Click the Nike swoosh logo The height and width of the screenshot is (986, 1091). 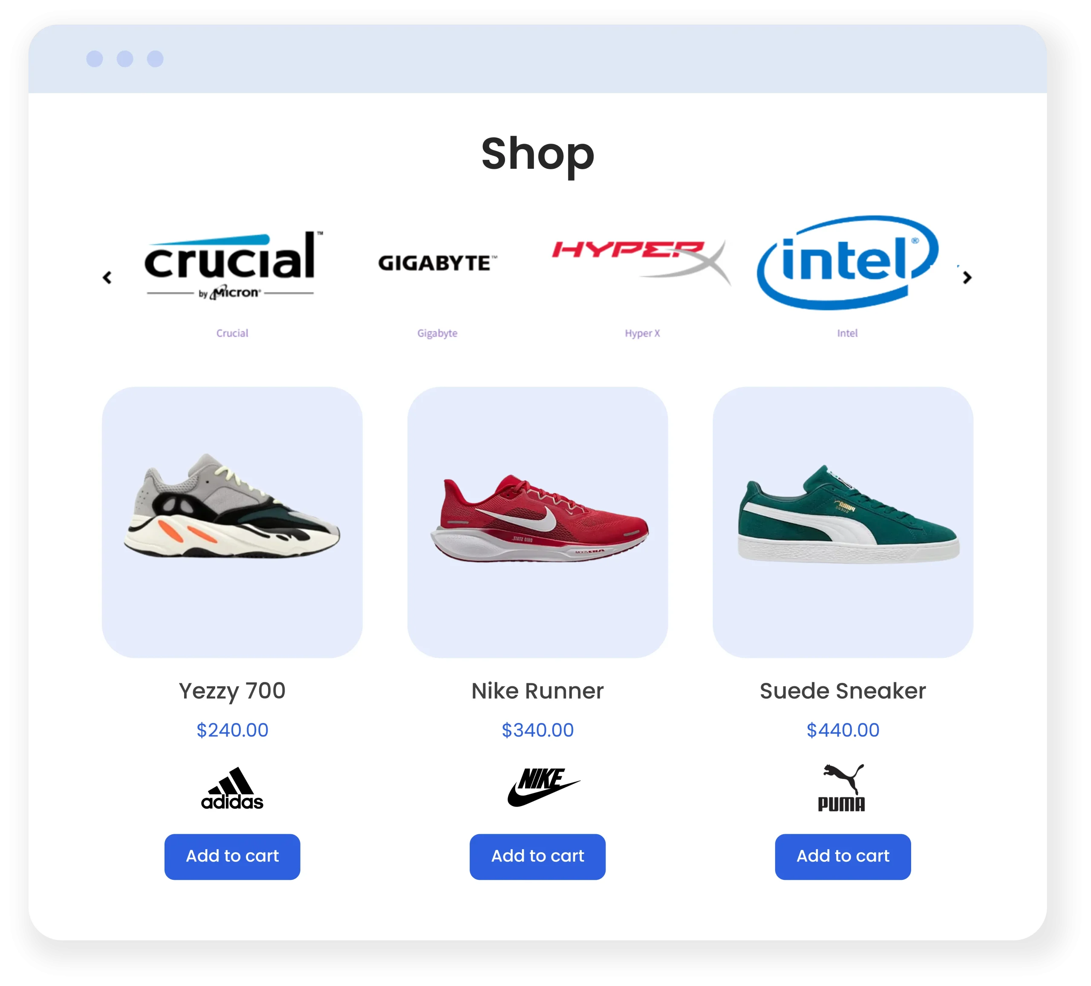pos(543,787)
